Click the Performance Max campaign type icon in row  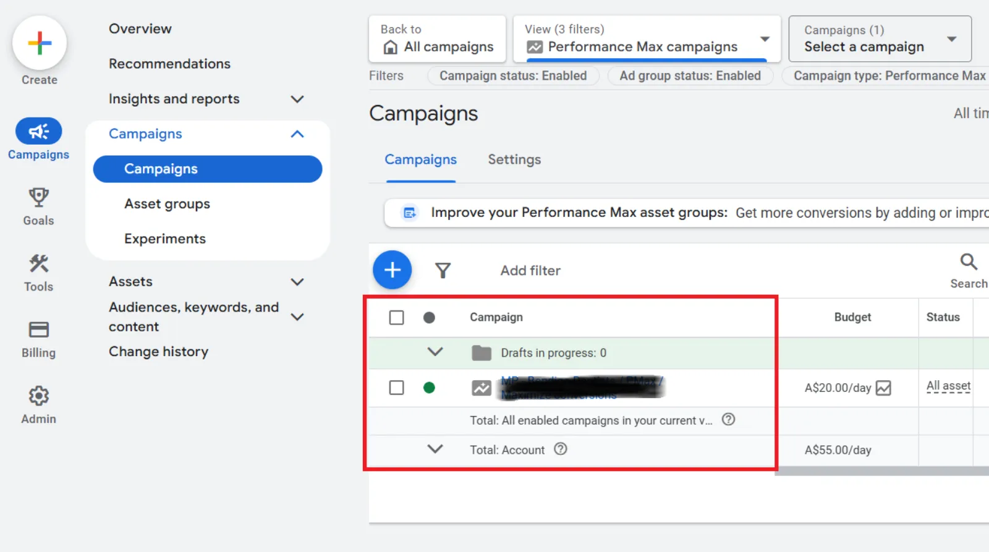pos(482,388)
